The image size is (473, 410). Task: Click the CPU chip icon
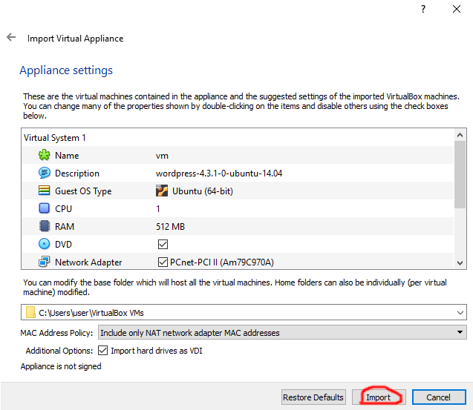coord(45,208)
